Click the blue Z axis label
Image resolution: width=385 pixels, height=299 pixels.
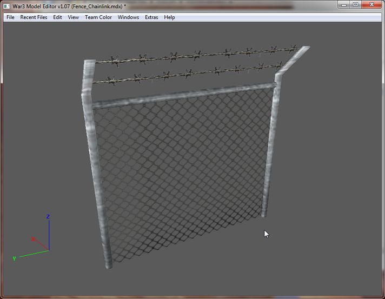48,216
